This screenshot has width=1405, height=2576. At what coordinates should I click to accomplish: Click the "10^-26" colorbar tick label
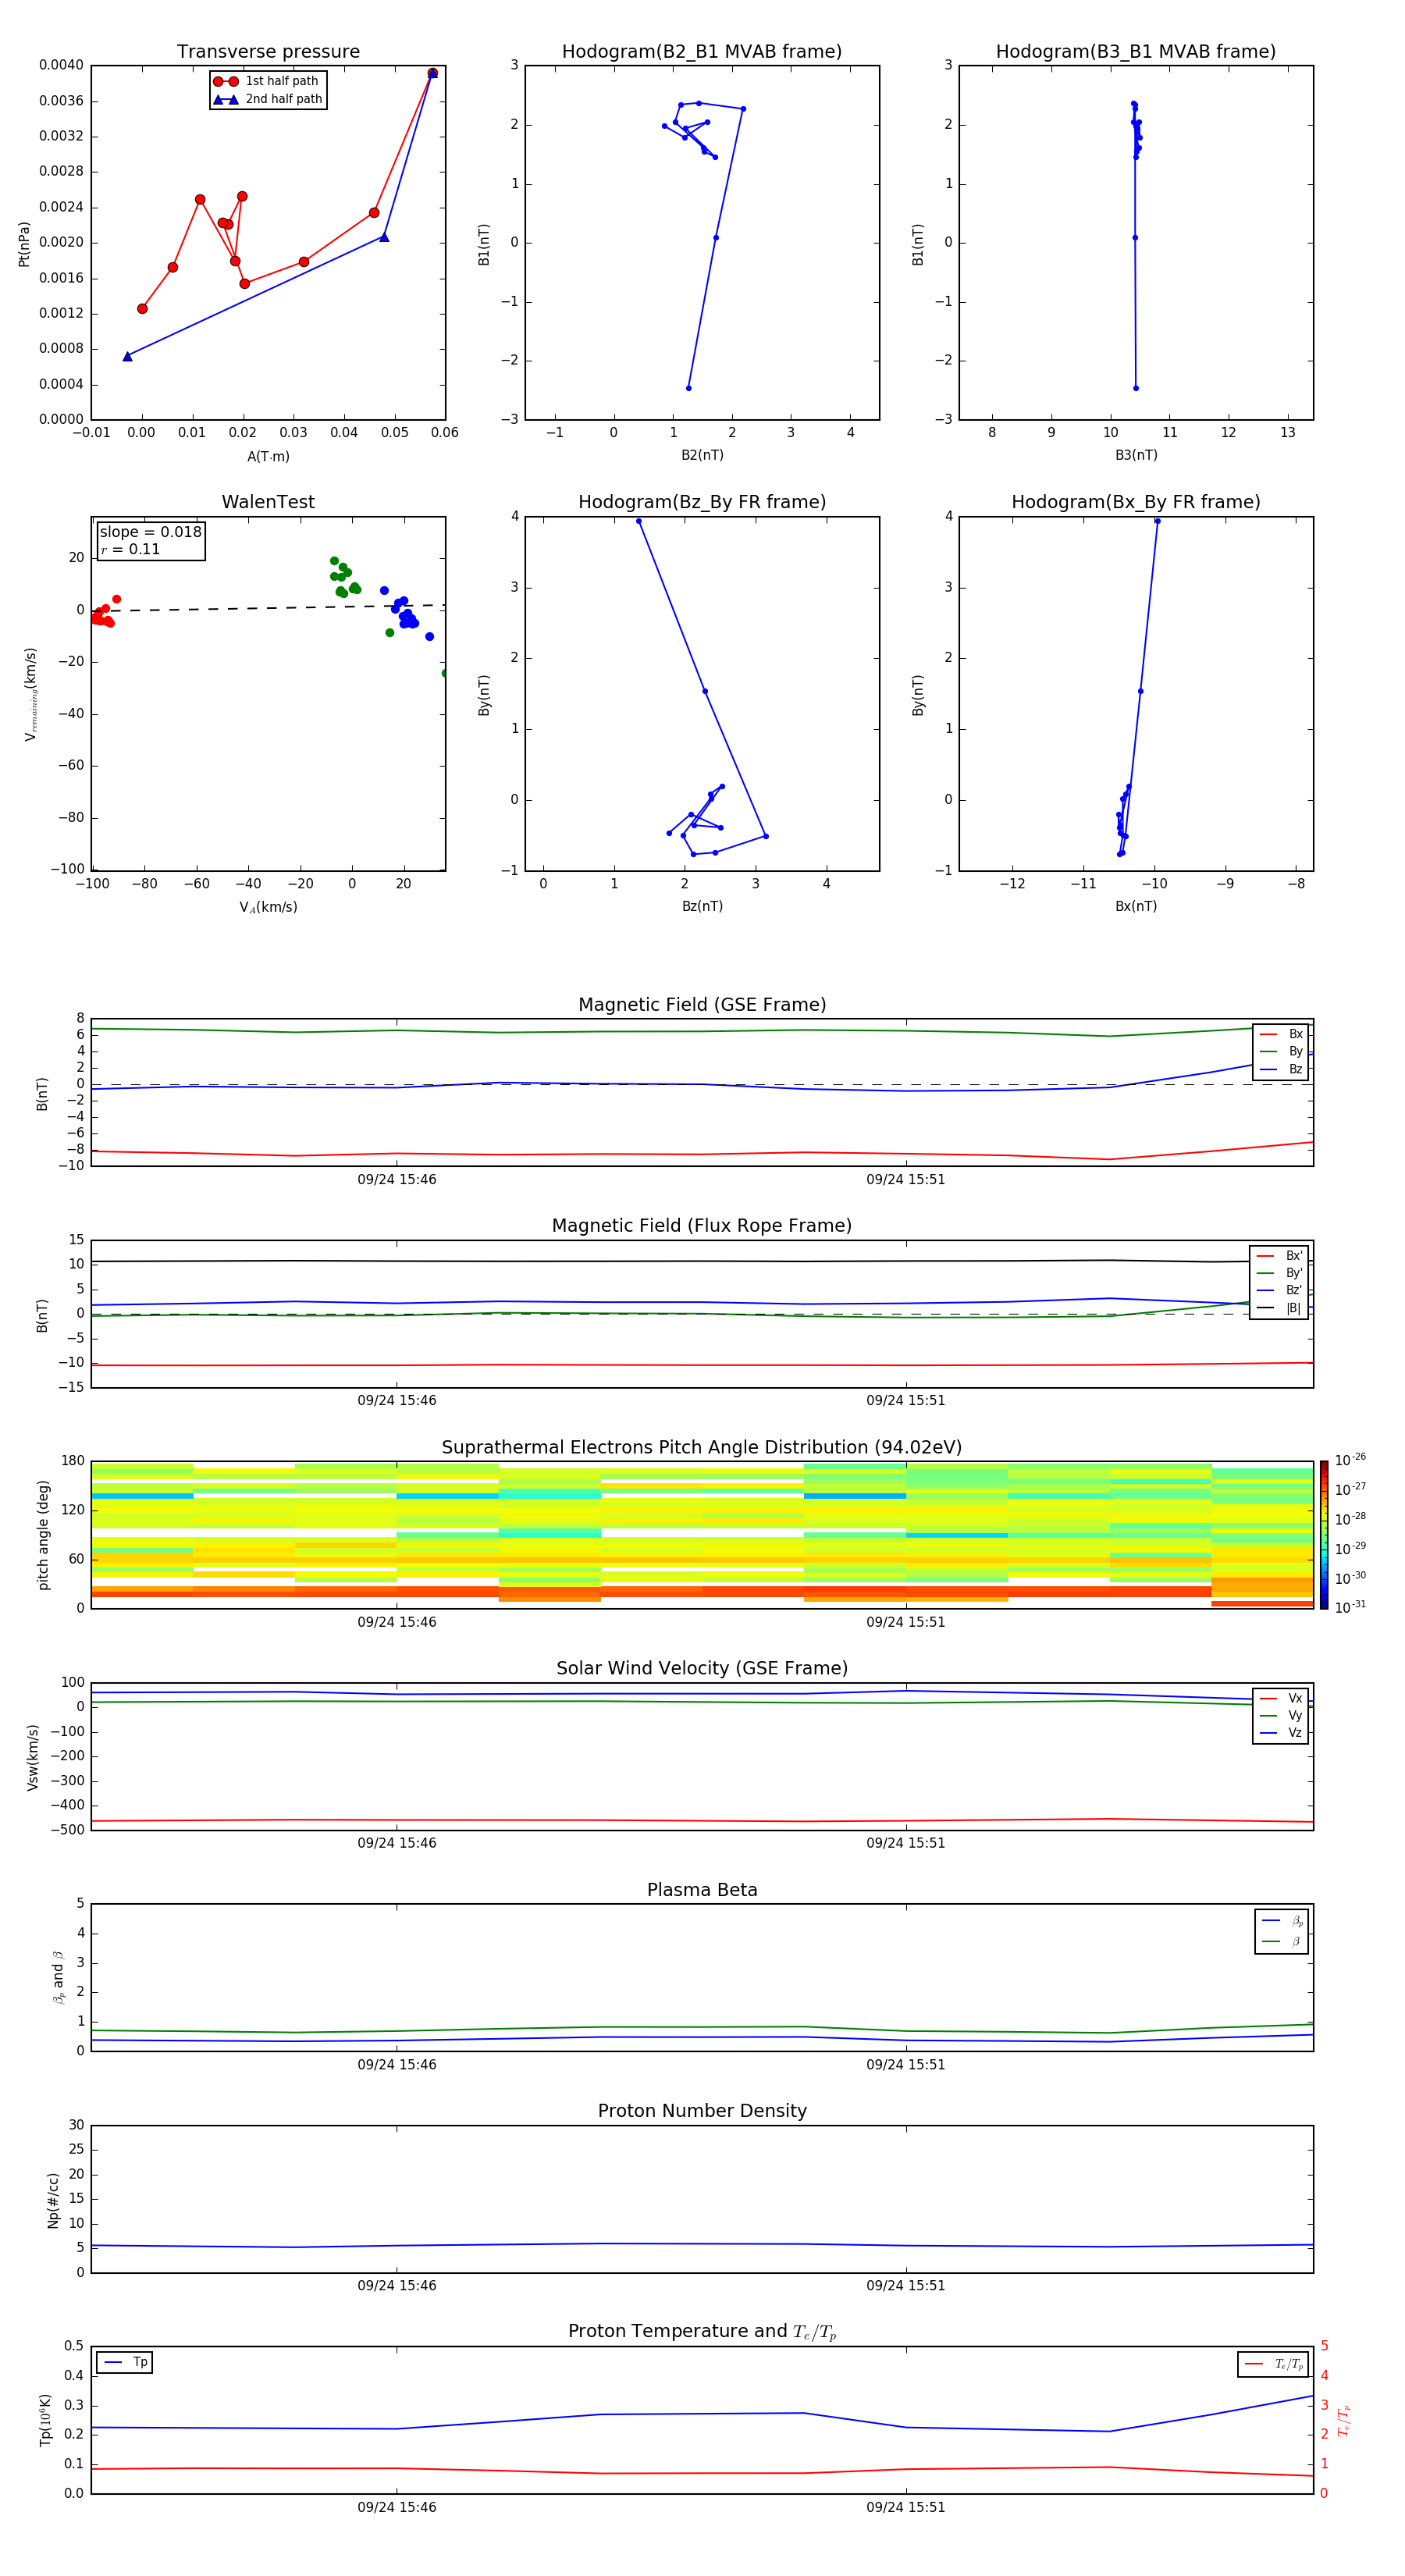(x=1350, y=1460)
